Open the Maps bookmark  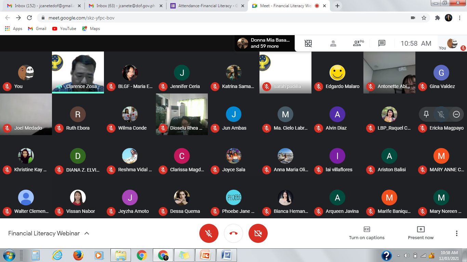pos(91,29)
